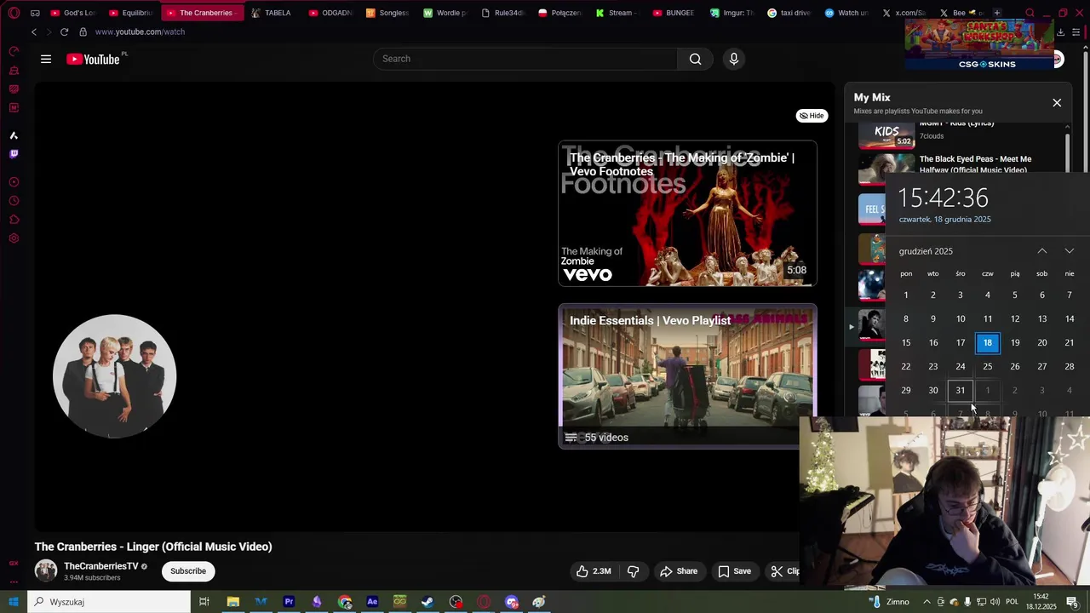This screenshot has width=1090, height=613.
Task: Open Steam from the taskbar
Action: click(x=427, y=602)
